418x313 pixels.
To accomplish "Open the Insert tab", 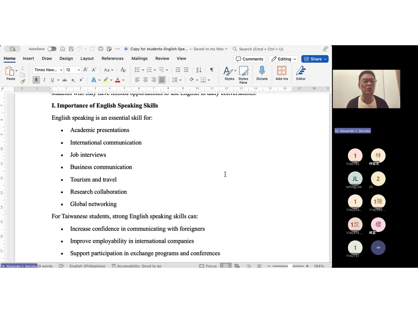I will pyautogui.click(x=28, y=59).
